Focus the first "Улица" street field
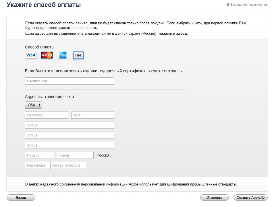This screenshot has width=272, height=207. (70, 125)
